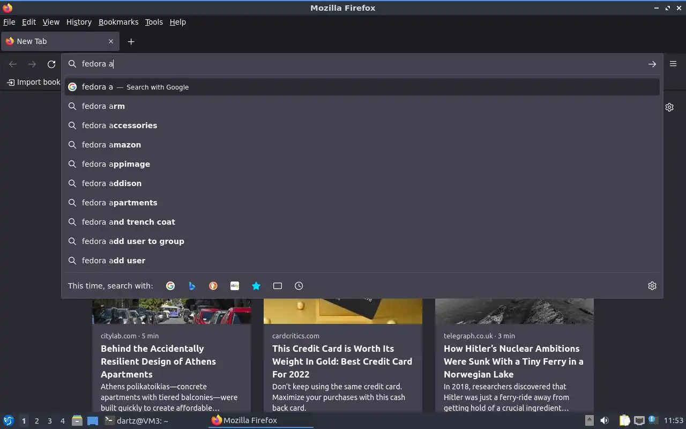The width and height of the screenshot is (686, 429).
Task: Click the Go arrow in address bar
Action: [x=652, y=64]
